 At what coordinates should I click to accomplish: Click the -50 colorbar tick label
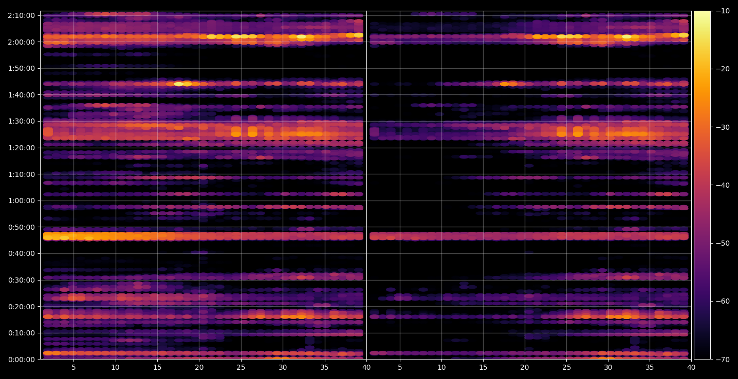(723, 243)
